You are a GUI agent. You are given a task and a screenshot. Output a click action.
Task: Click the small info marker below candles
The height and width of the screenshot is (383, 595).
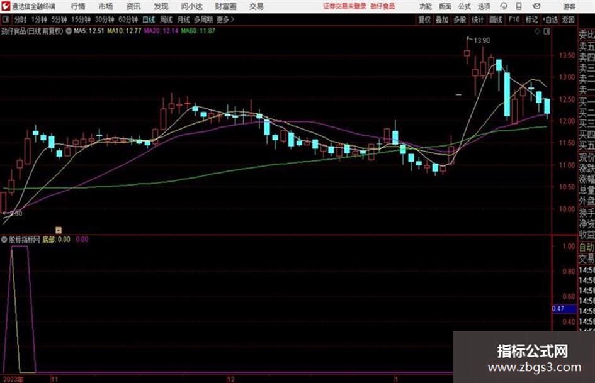tap(59, 230)
